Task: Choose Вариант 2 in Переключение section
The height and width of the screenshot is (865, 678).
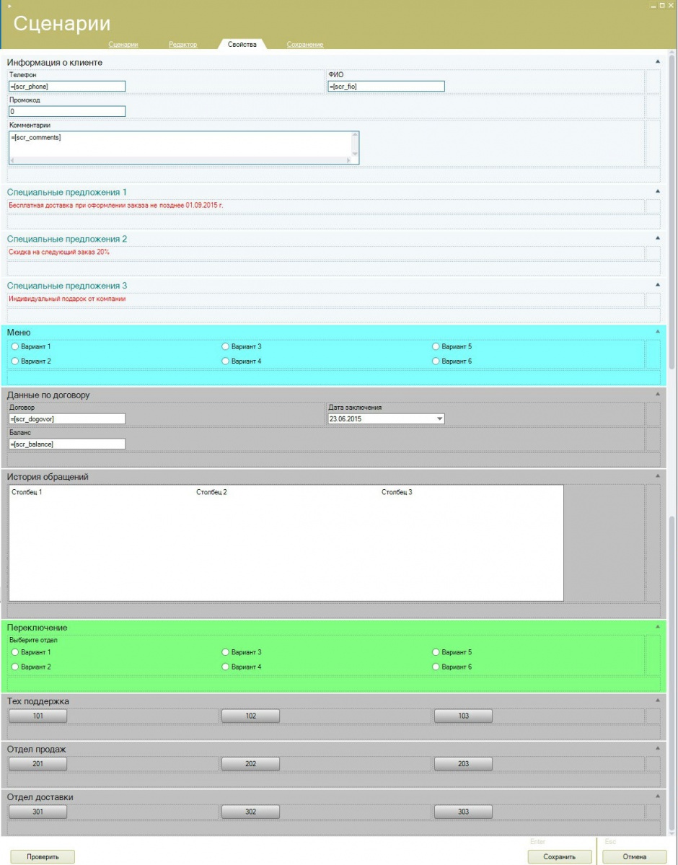Action: (x=14, y=667)
